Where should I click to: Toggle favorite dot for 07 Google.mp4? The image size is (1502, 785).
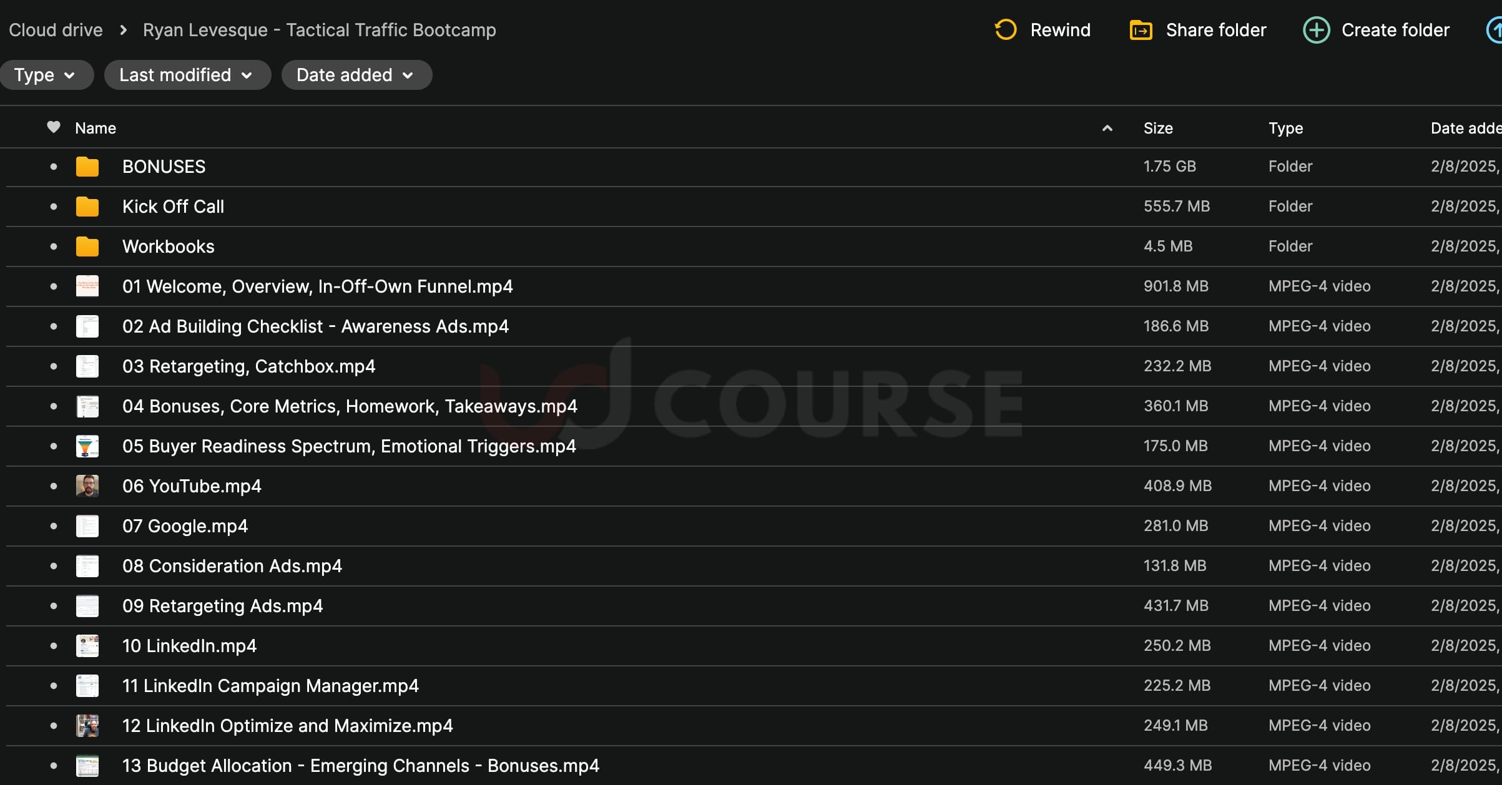click(x=54, y=526)
